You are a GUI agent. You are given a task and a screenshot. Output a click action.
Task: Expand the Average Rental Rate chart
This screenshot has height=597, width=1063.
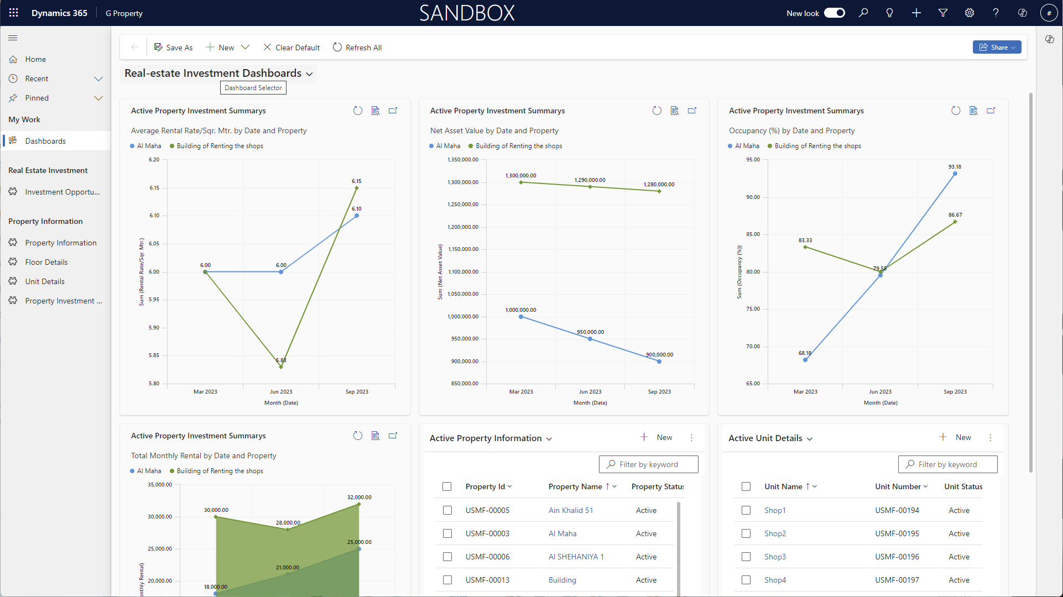[x=393, y=111]
